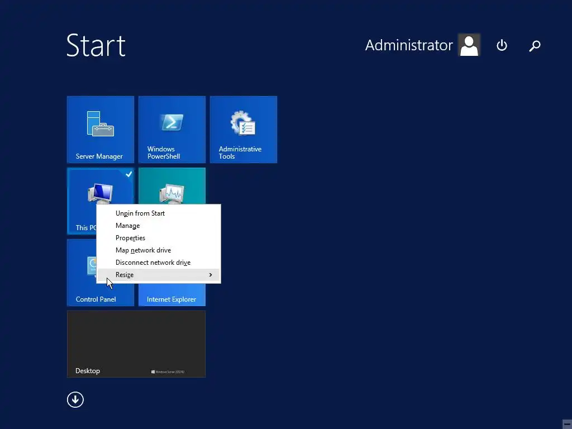This screenshot has width=572, height=429.
Task: Select Disconnect network drive
Action: pyautogui.click(x=159, y=263)
